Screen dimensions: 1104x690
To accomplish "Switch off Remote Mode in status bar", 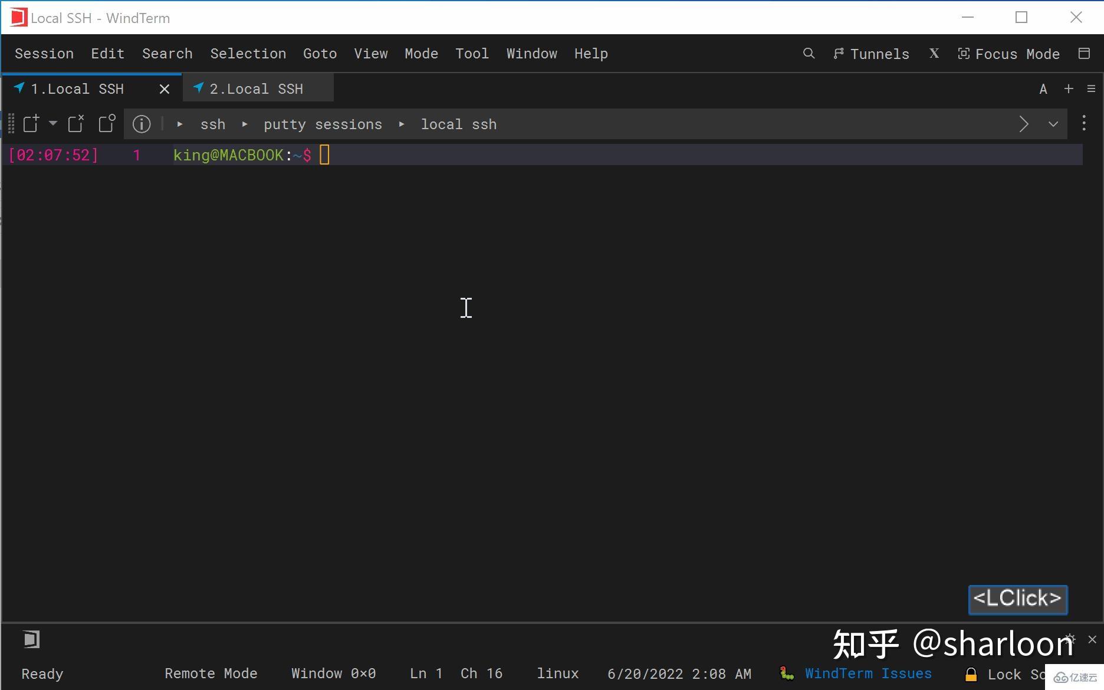I will tap(211, 673).
